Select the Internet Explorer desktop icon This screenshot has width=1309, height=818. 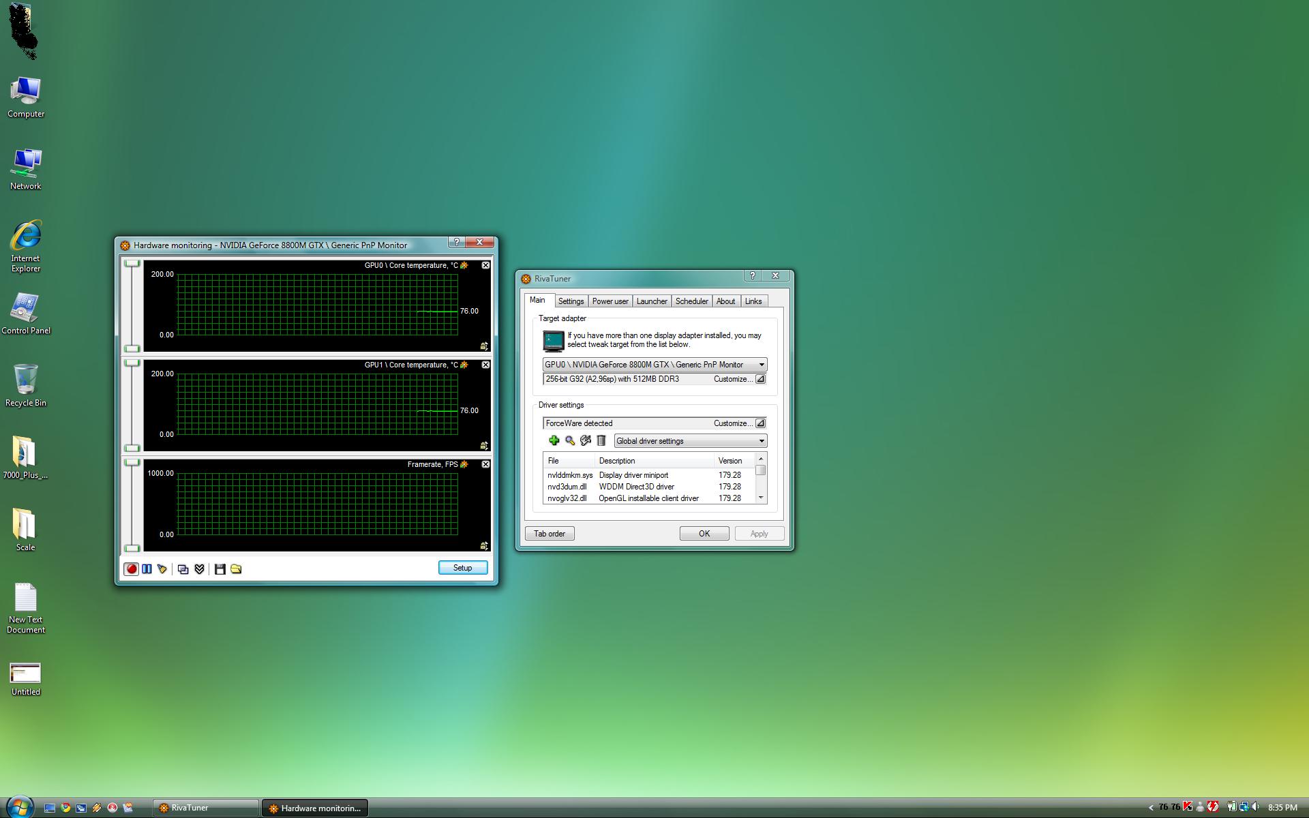(x=26, y=246)
